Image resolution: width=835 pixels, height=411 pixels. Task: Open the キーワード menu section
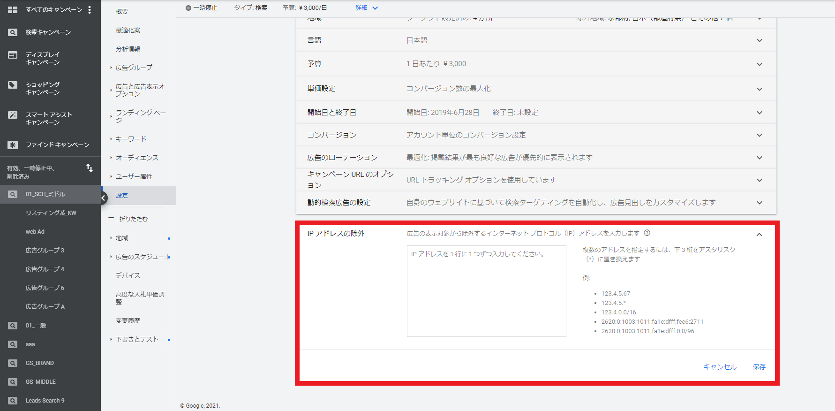pos(131,139)
